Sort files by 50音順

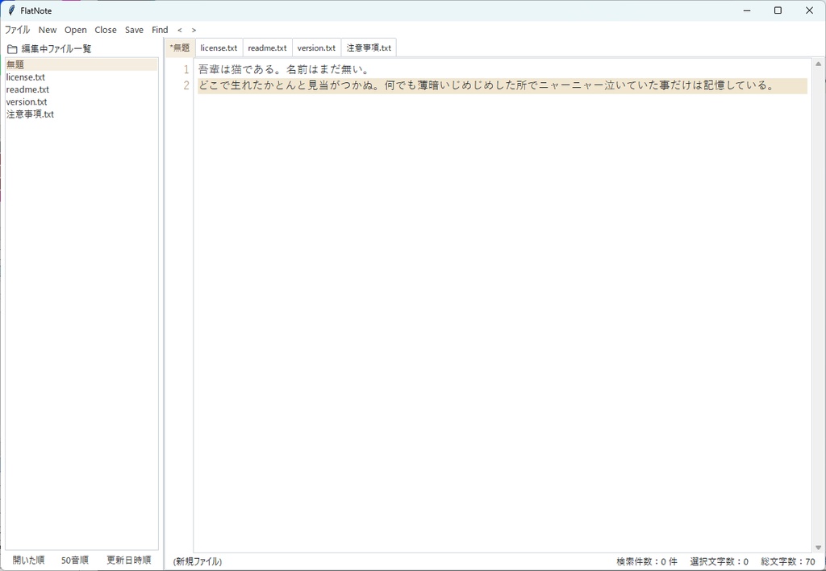pyautogui.click(x=75, y=560)
